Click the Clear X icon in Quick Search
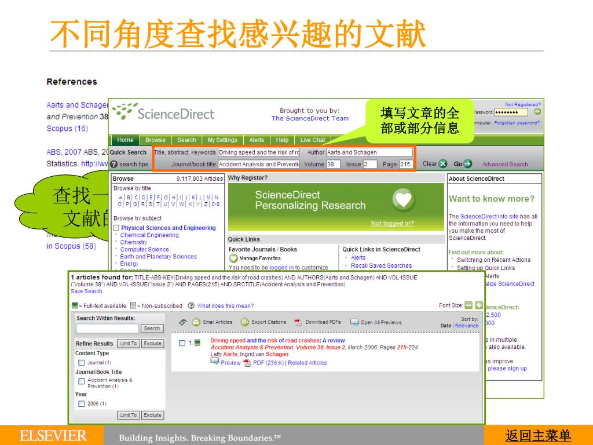 443,164
